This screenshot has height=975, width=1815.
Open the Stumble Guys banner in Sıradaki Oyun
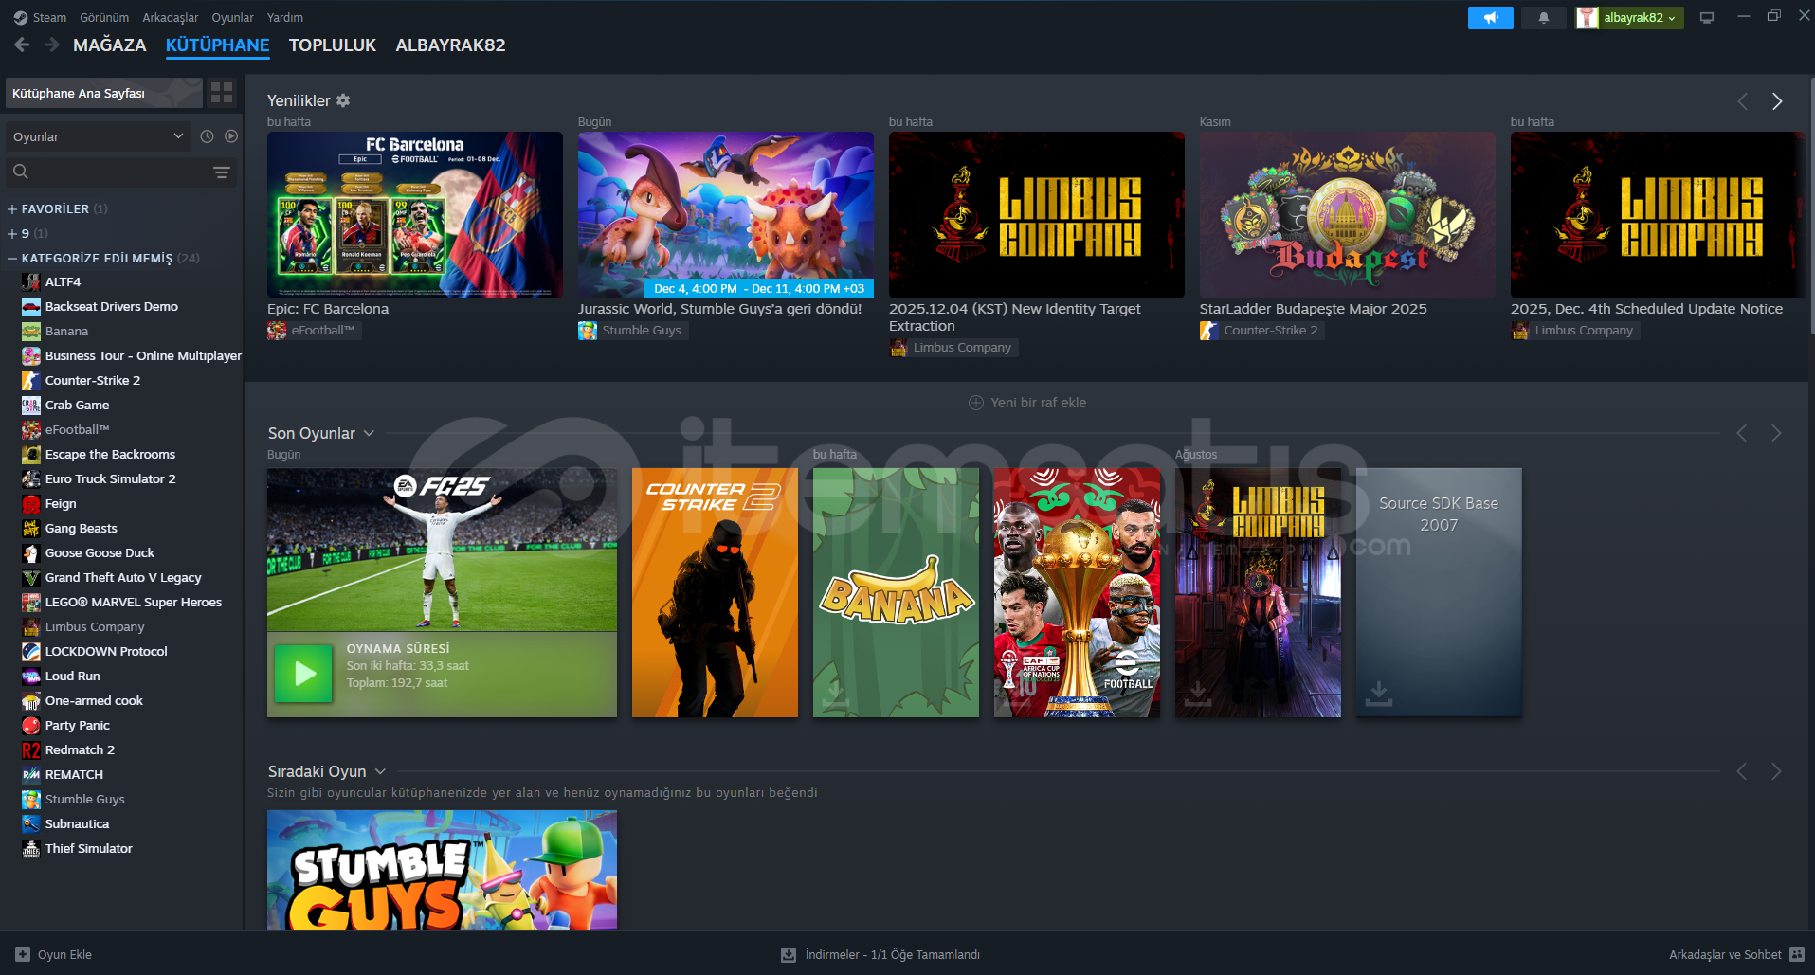tap(442, 870)
